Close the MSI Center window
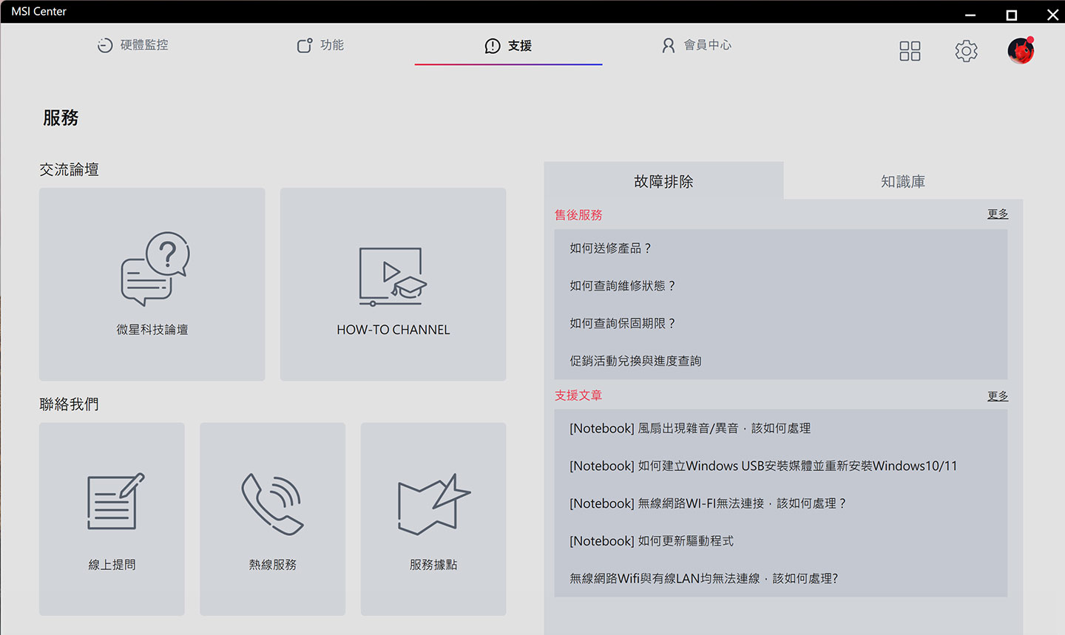 click(x=1052, y=14)
